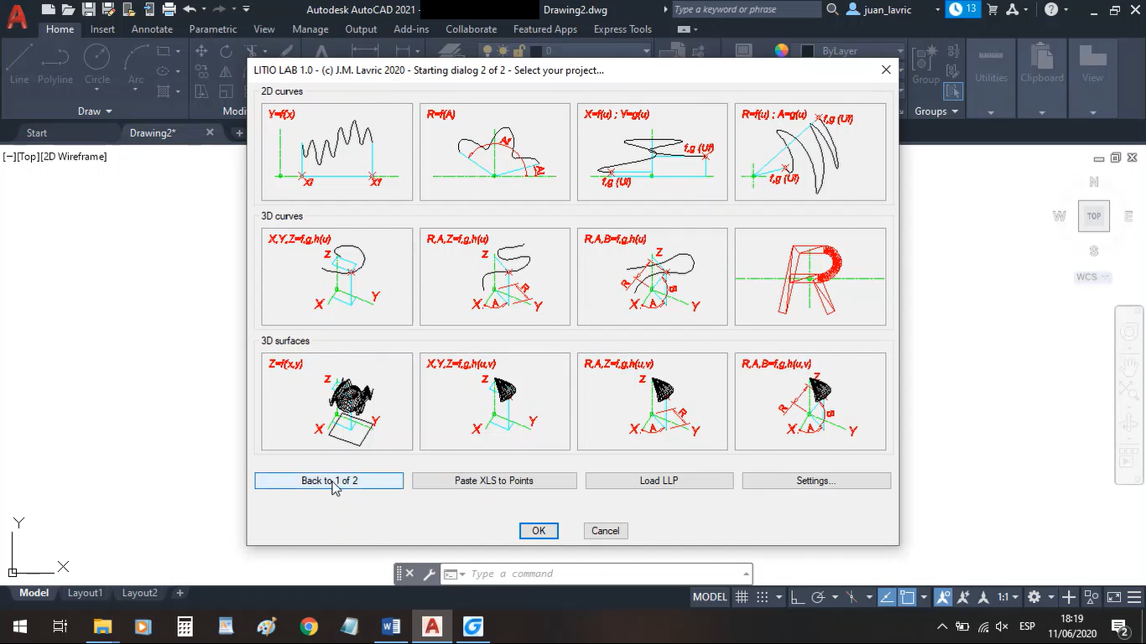Open the Express Tools ribbon tab
The height and width of the screenshot is (644, 1146).
click(x=622, y=29)
